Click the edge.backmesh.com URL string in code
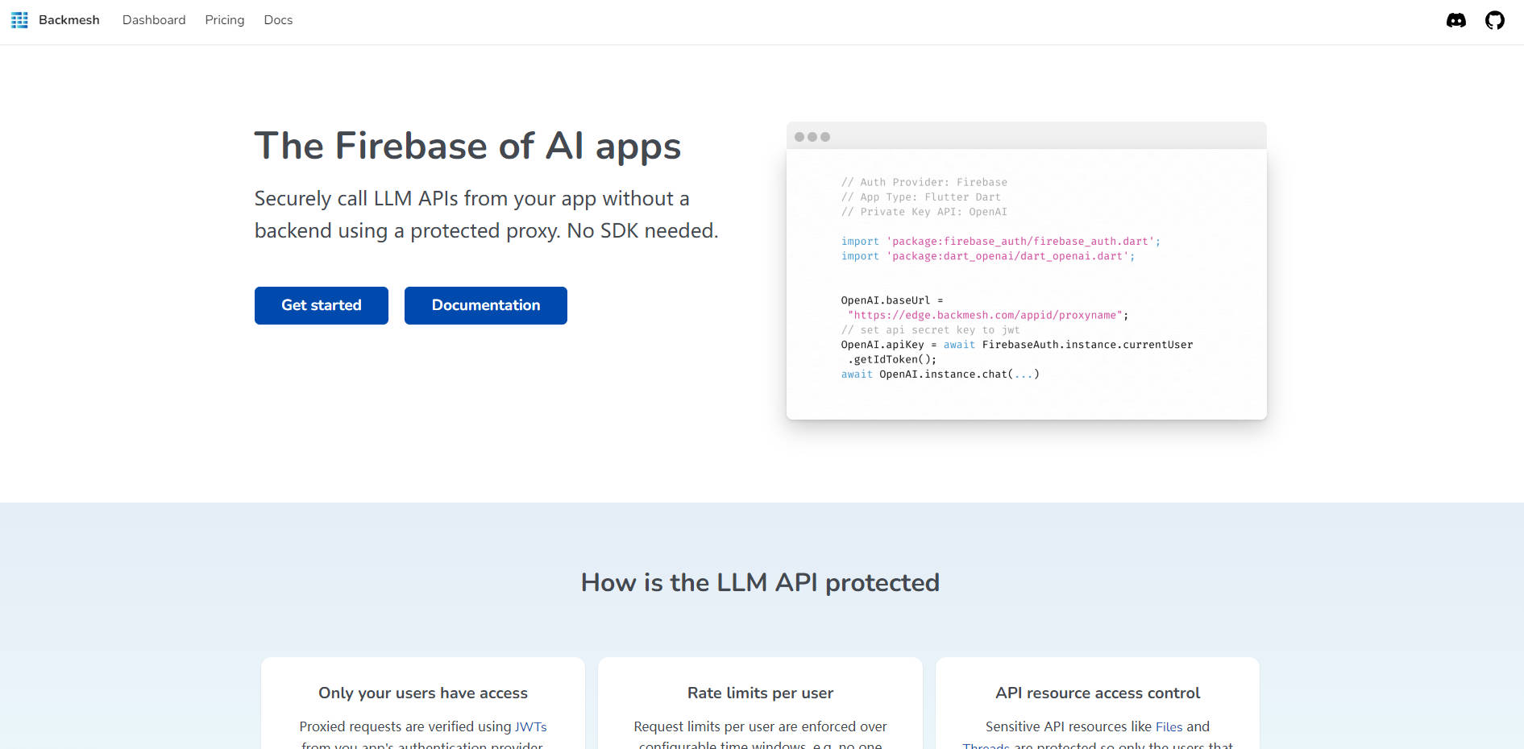 (985, 315)
